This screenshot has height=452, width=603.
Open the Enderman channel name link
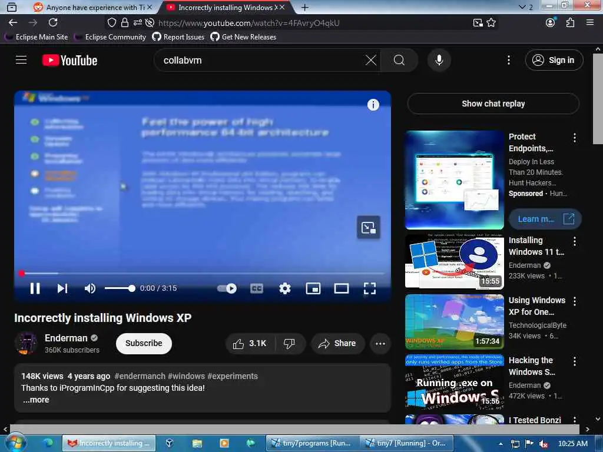(x=66, y=338)
